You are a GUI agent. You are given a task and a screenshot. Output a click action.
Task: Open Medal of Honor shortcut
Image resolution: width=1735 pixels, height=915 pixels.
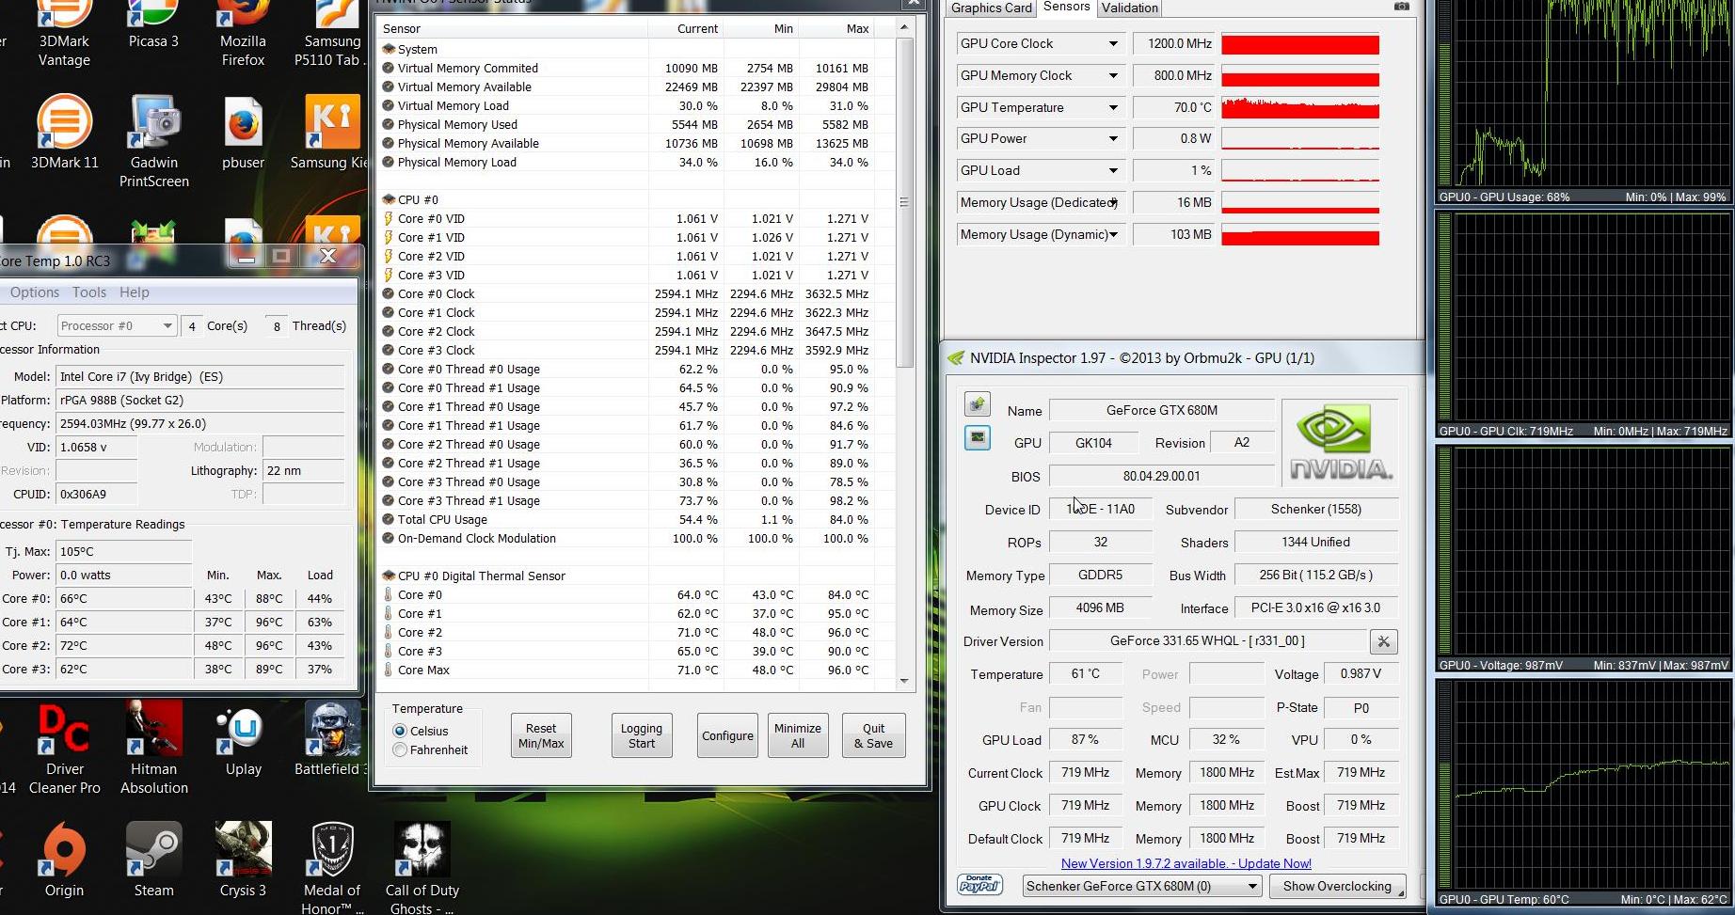click(x=332, y=867)
